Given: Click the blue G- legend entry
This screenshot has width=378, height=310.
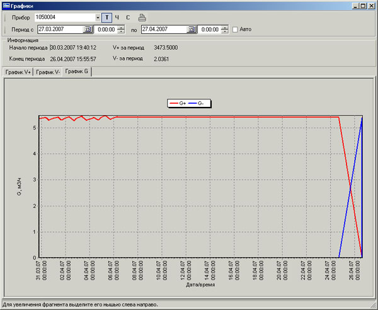Looking at the screenshot, I should tap(198, 102).
